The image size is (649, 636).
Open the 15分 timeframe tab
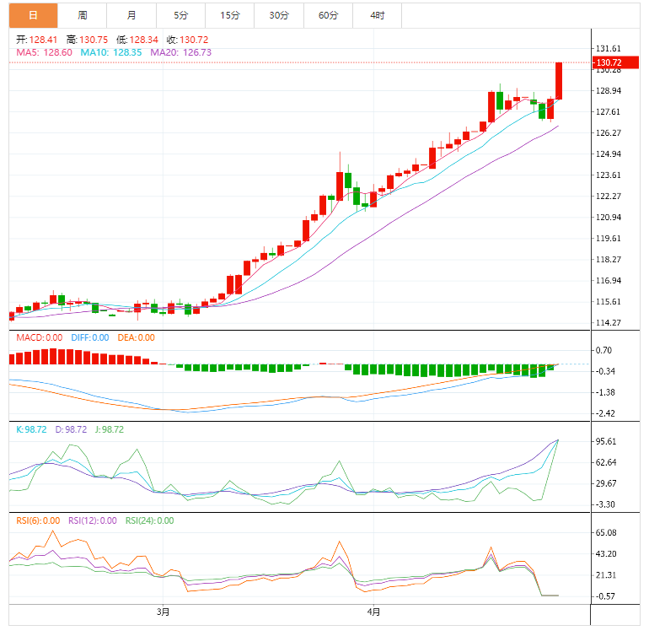click(x=230, y=15)
